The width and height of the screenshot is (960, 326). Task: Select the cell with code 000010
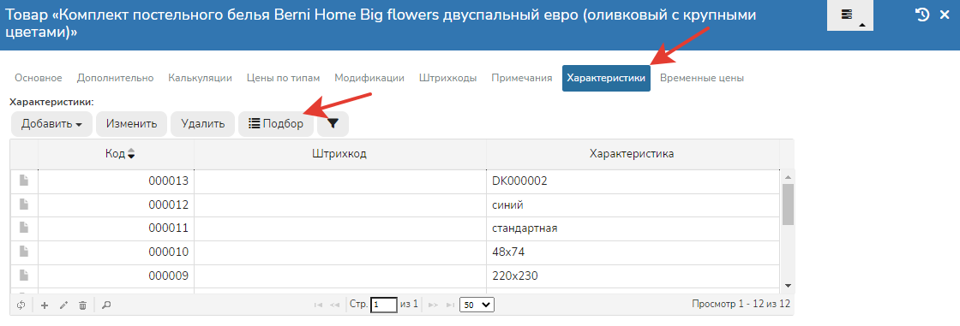[x=117, y=252]
